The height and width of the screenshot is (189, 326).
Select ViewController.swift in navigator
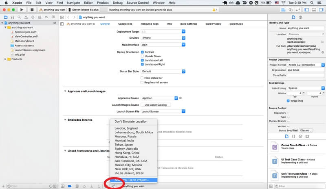pyautogui.click(x=26, y=37)
